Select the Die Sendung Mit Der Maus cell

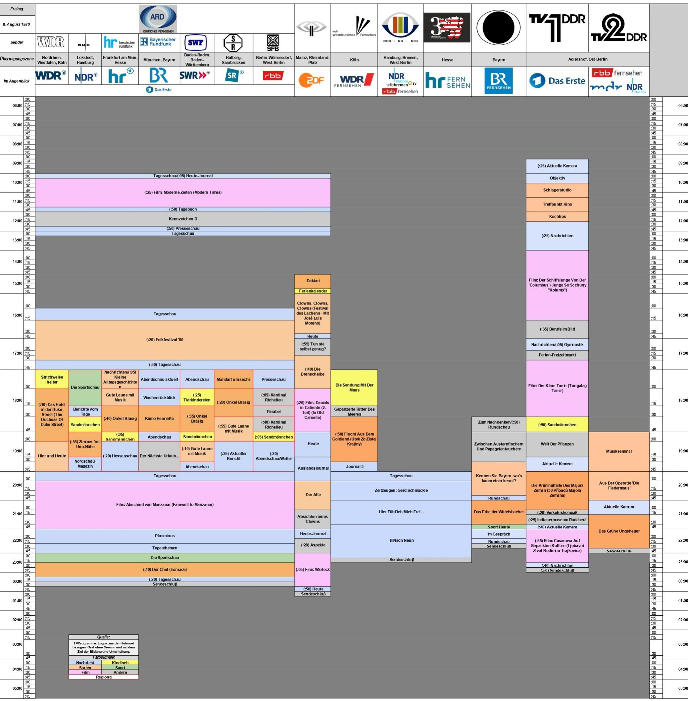click(x=354, y=388)
